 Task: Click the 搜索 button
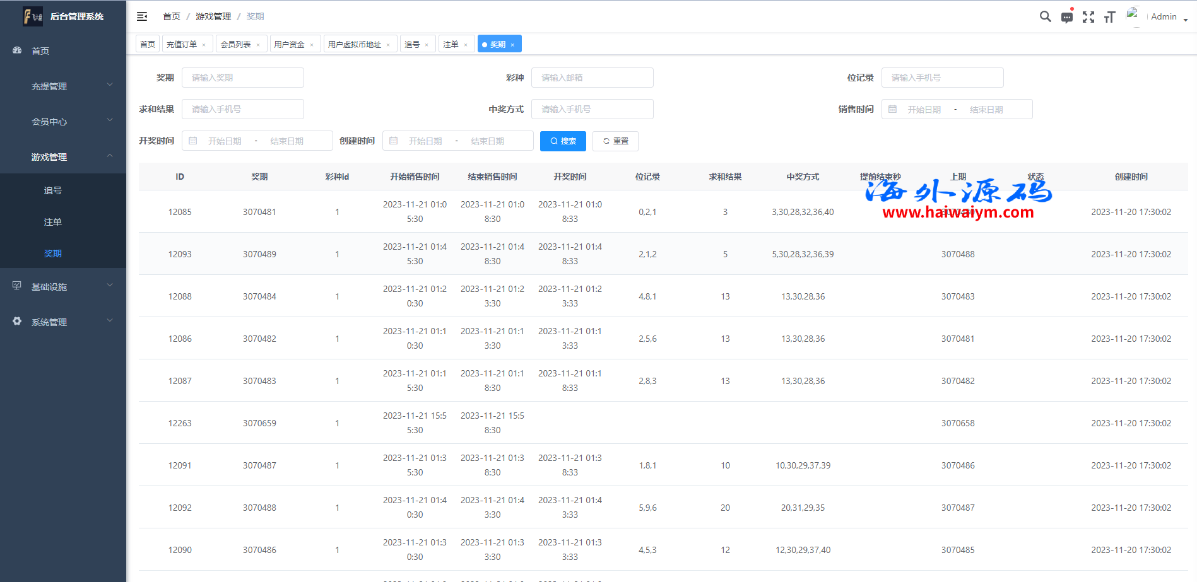tap(563, 141)
